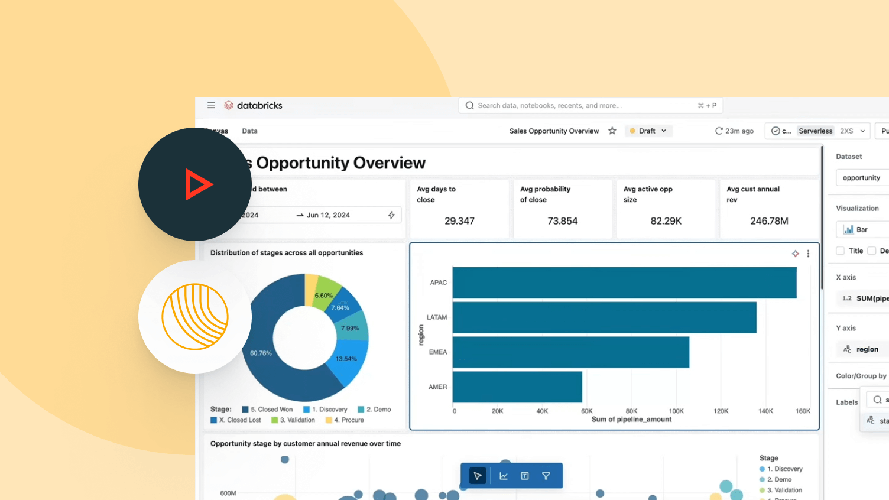
Task: Click the lightning bolt in date filter
Action: coord(391,215)
